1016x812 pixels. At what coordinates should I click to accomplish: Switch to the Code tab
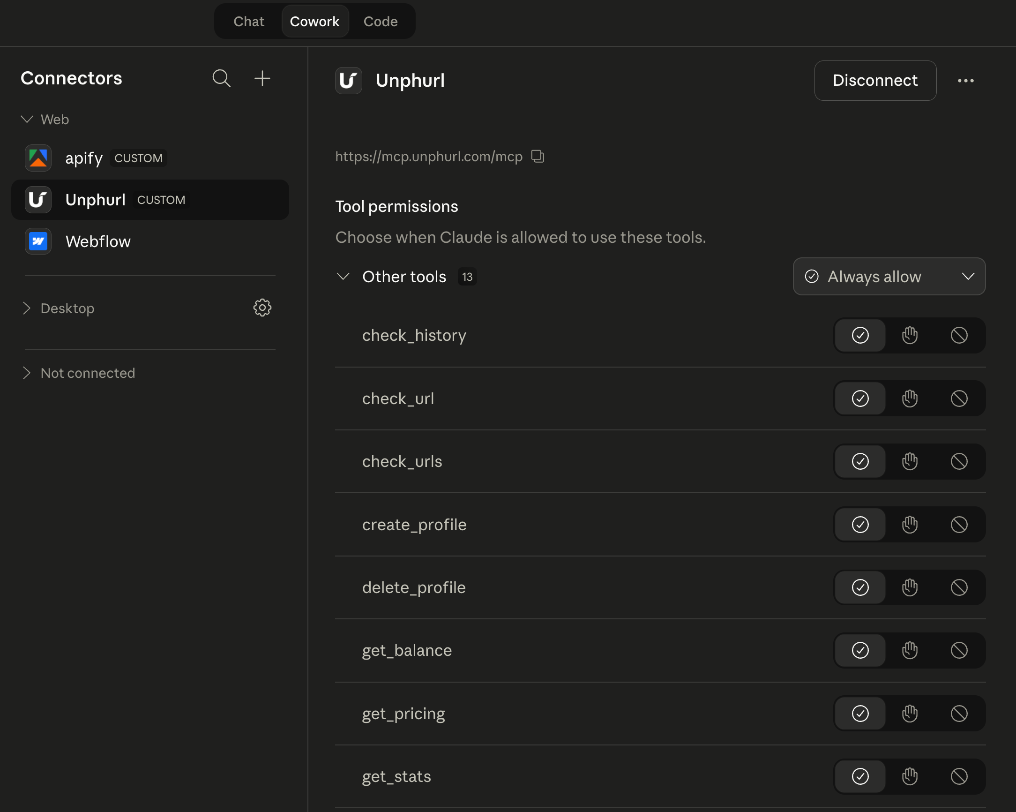pyautogui.click(x=380, y=21)
